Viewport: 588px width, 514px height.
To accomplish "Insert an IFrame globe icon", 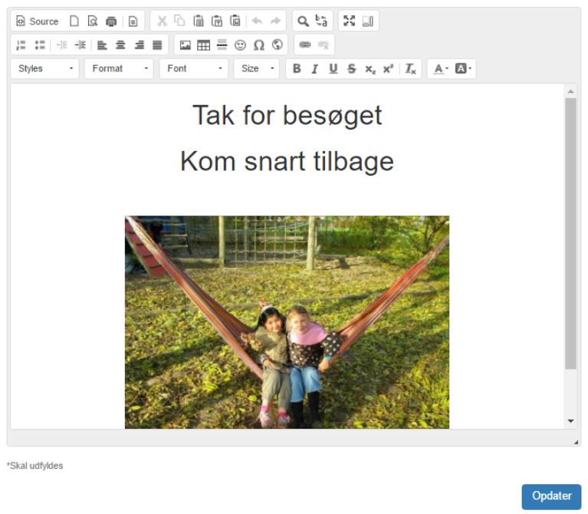I will pos(277,45).
